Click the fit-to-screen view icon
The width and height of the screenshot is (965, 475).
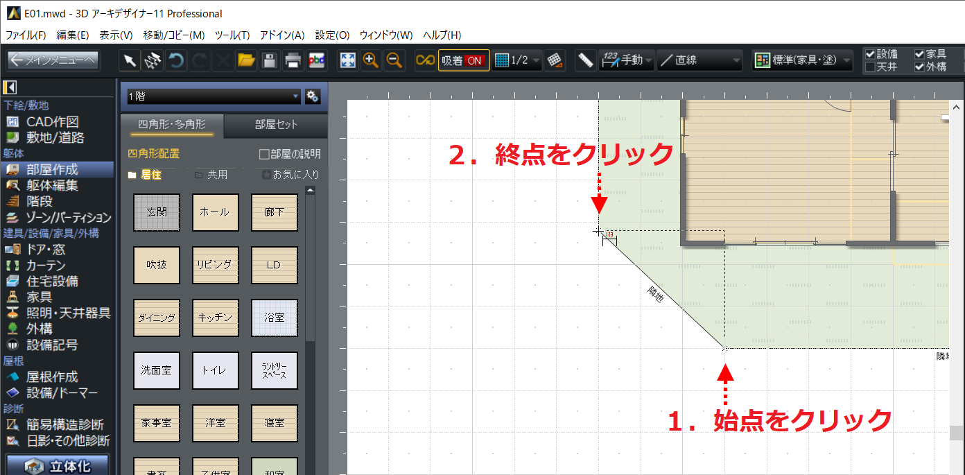point(347,61)
